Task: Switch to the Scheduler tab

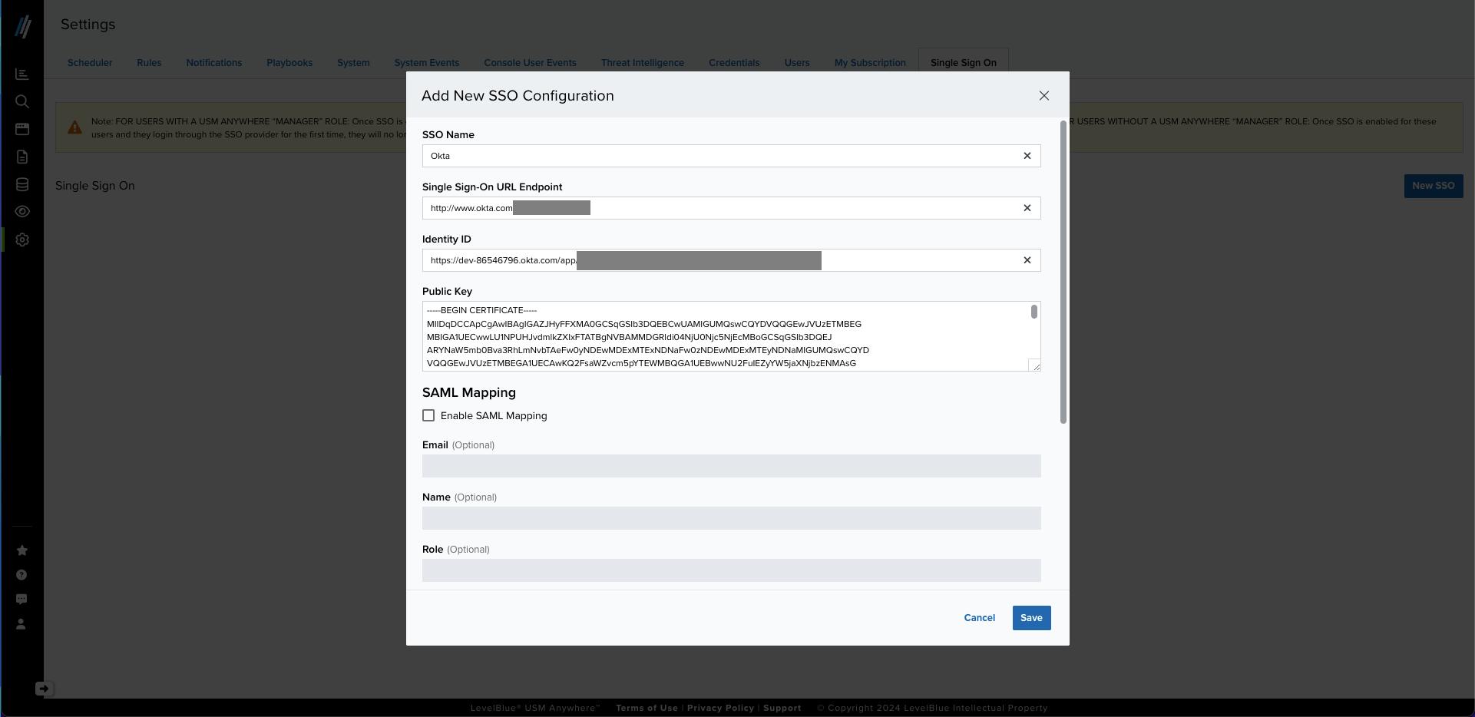Action: [x=90, y=63]
